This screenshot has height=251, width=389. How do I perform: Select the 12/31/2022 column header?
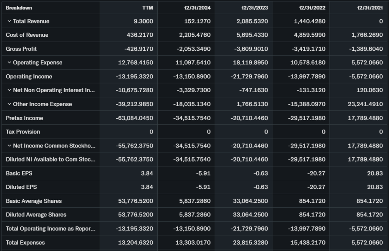pyautogui.click(x=312, y=8)
